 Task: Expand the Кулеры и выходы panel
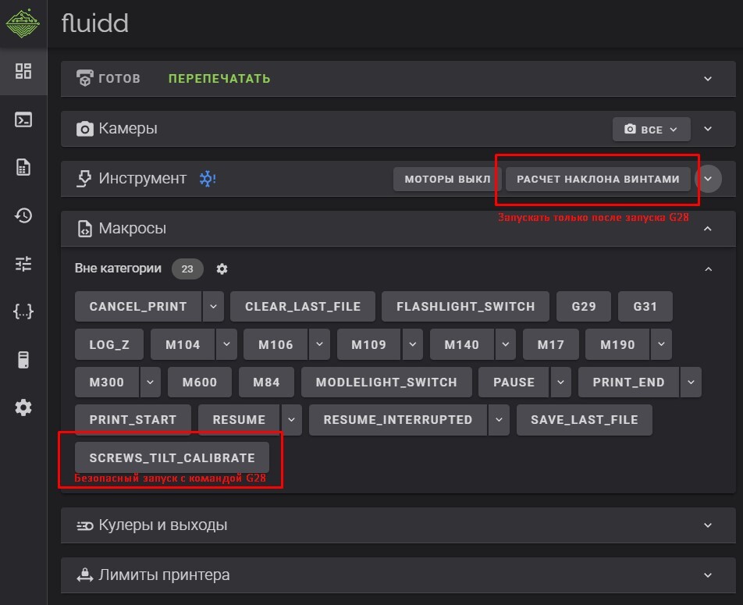pos(707,525)
